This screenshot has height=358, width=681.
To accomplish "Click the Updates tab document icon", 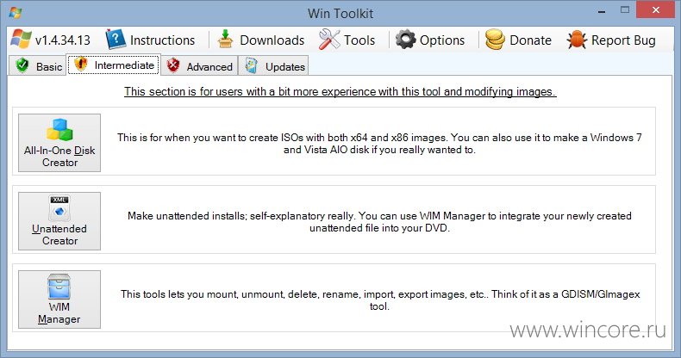I will pyautogui.click(x=251, y=65).
